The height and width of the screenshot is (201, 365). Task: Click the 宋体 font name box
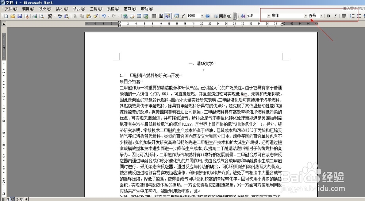pyautogui.click(x=288, y=16)
